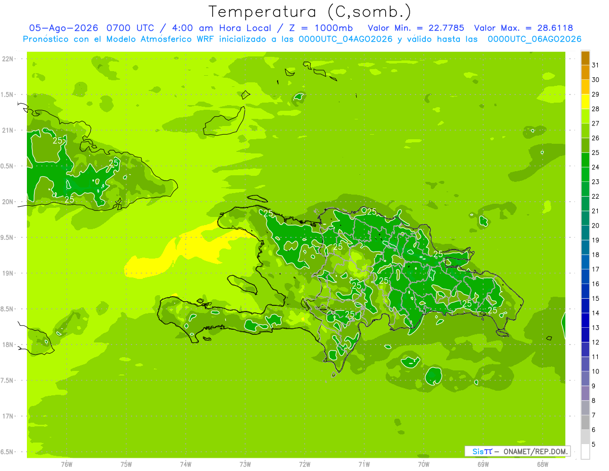Click "4:00 am Hora Local" text
Viewport: 609px width, 471px height.
click(222, 28)
